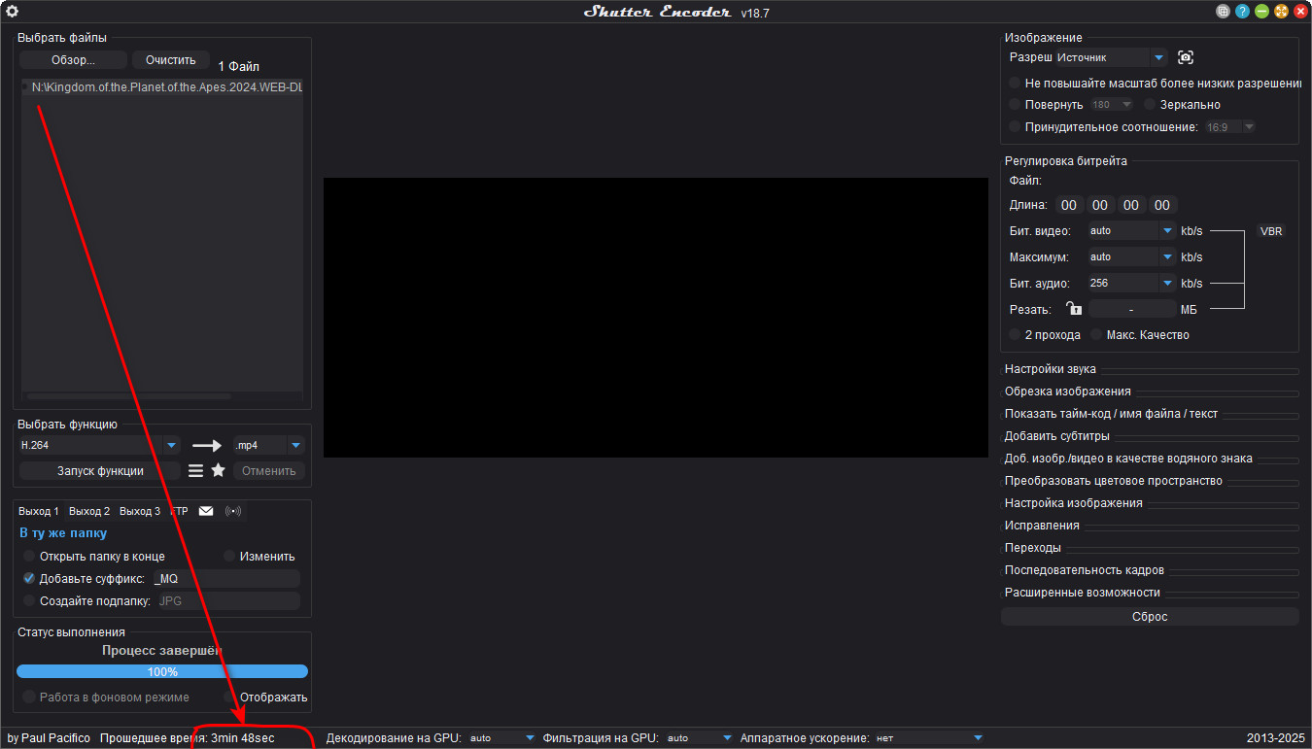Open the H.264 function dropdown
1312x749 pixels.
(99, 446)
